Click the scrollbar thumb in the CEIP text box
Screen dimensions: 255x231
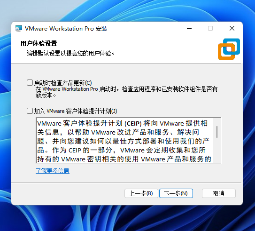coord(217,132)
